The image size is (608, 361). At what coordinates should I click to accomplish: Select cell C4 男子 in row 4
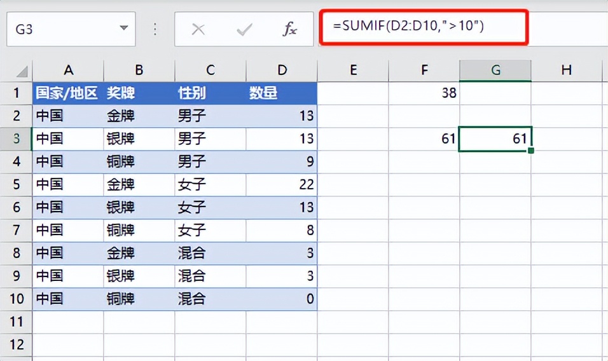point(210,161)
